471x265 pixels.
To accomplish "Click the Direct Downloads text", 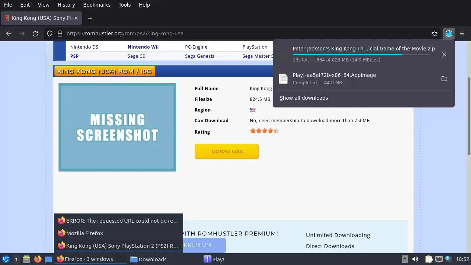I will pyautogui.click(x=330, y=246).
